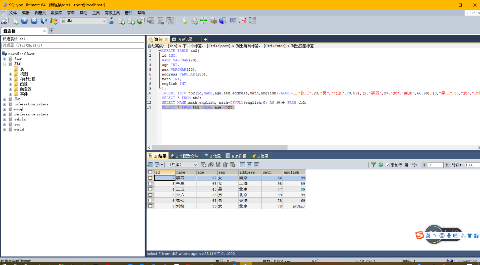Toggle the select-all checkbox in grid header

[150, 172]
